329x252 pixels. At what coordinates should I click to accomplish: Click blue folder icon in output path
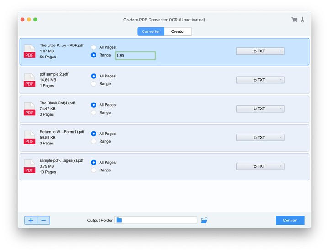pos(119,220)
